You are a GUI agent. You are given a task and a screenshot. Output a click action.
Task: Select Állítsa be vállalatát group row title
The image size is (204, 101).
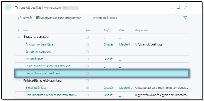36,37
